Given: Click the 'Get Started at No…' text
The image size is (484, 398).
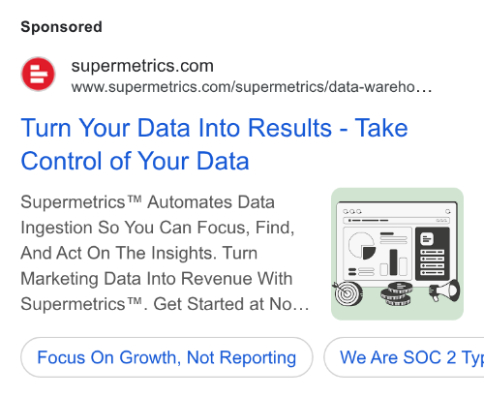Looking at the screenshot, I should pyautogui.click(x=231, y=304).
